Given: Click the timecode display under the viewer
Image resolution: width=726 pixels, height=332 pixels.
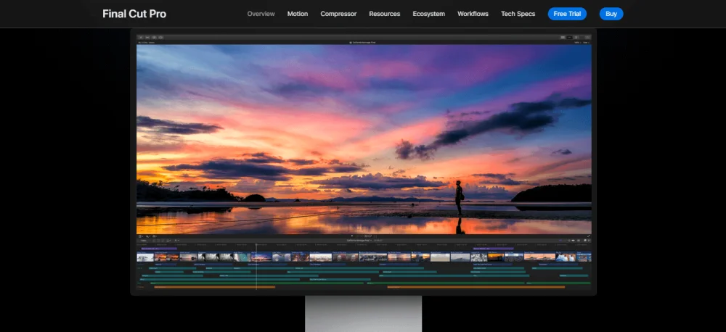Looking at the screenshot, I should [x=368, y=236].
